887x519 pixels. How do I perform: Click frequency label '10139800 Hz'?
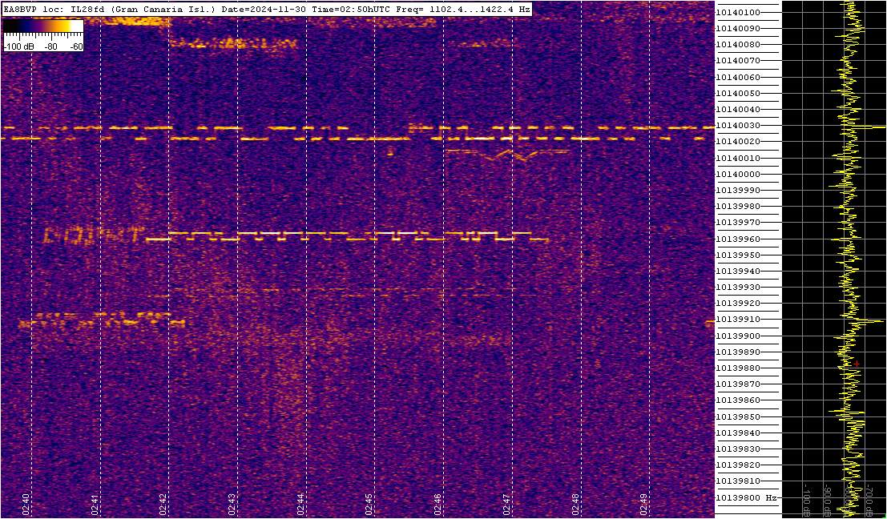(744, 497)
